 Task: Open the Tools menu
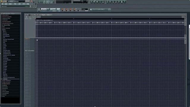(24, 4)
